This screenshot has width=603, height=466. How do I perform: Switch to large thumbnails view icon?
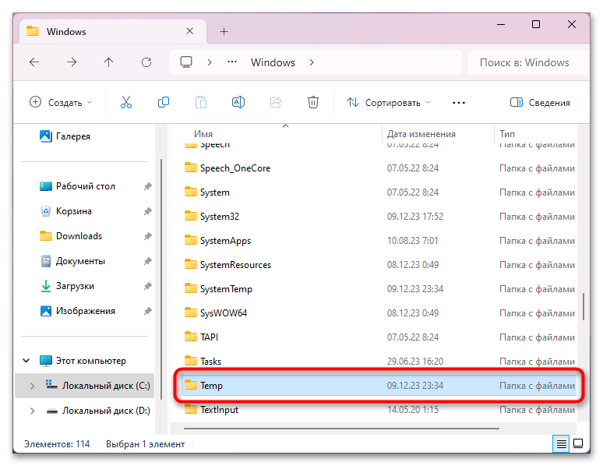(x=578, y=443)
